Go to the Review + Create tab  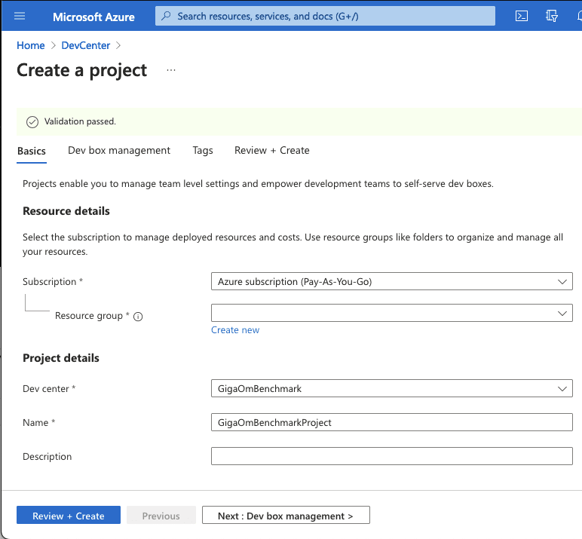tap(271, 151)
